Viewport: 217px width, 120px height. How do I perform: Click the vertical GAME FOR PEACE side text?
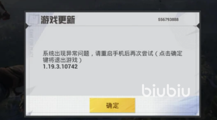coord(32,43)
